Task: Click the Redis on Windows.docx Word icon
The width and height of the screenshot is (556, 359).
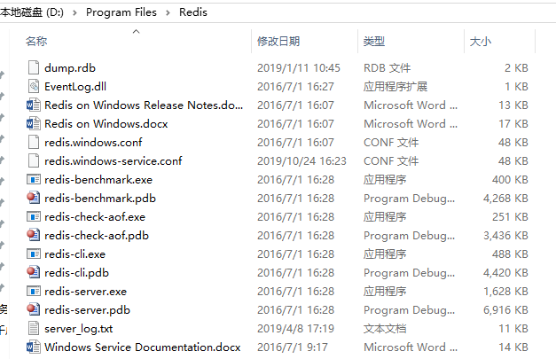Action: click(34, 124)
